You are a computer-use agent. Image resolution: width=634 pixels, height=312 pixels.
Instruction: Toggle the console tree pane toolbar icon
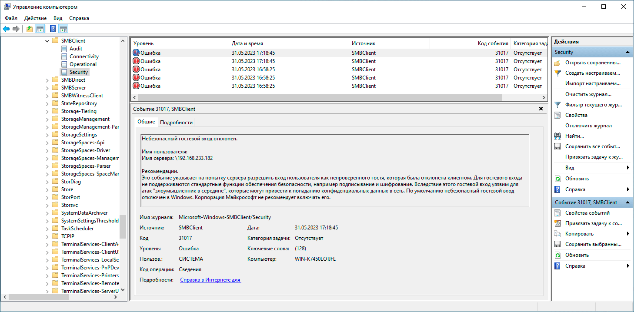(x=40, y=29)
